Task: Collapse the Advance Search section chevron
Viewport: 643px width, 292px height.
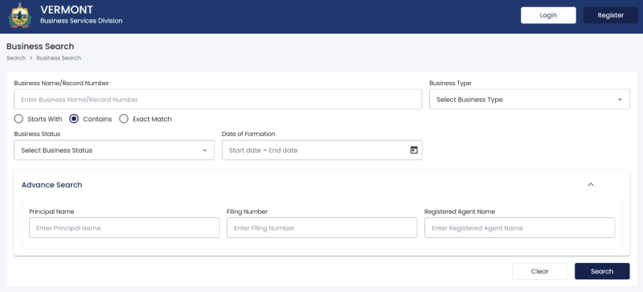Action: (591, 185)
